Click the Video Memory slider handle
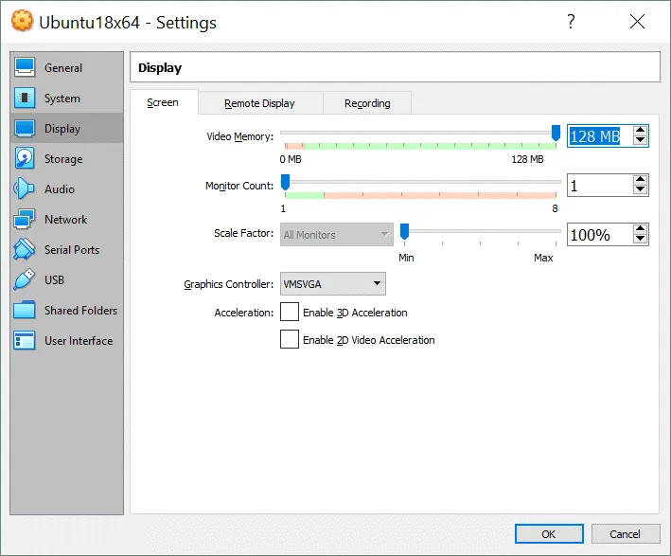The width and height of the screenshot is (671, 556). tap(556, 133)
